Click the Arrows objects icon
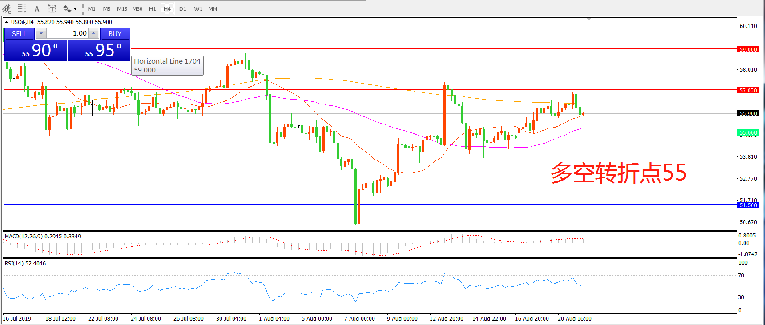The height and width of the screenshot is (325, 765). (x=67, y=8)
